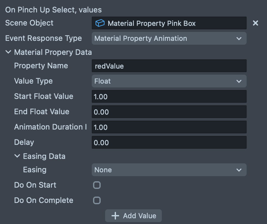Click the cube icon beside Material Property Pink Box
Viewport: 267px width, 224px height.
click(100, 23)
